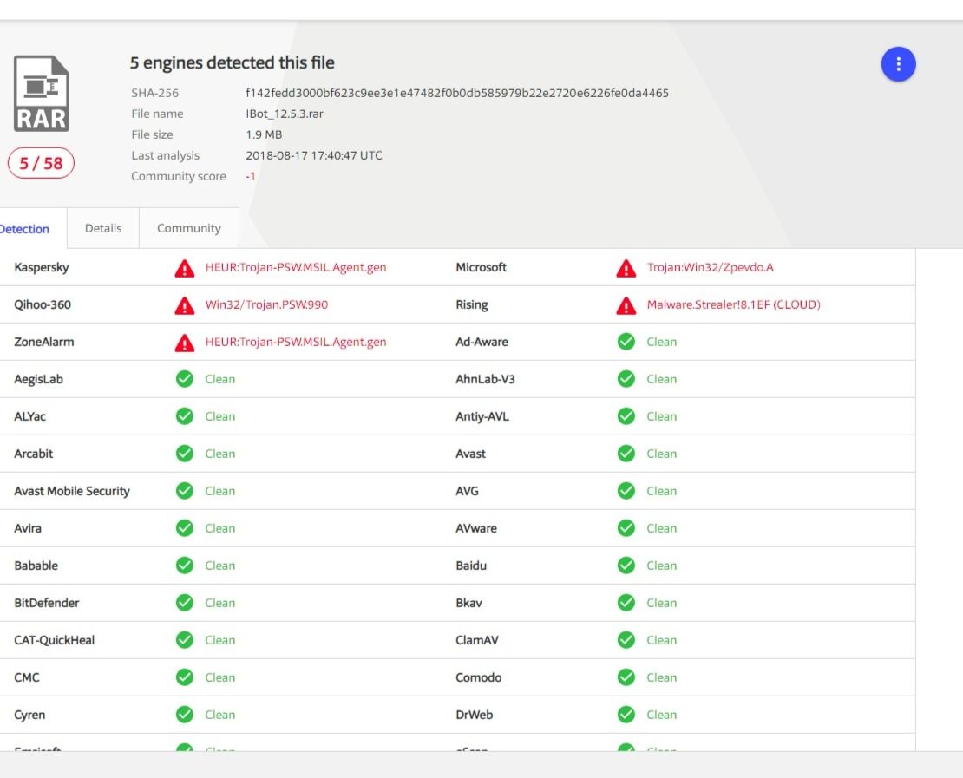
Task: Click ZoneAlarm's red warning icon
Action: 184,343
